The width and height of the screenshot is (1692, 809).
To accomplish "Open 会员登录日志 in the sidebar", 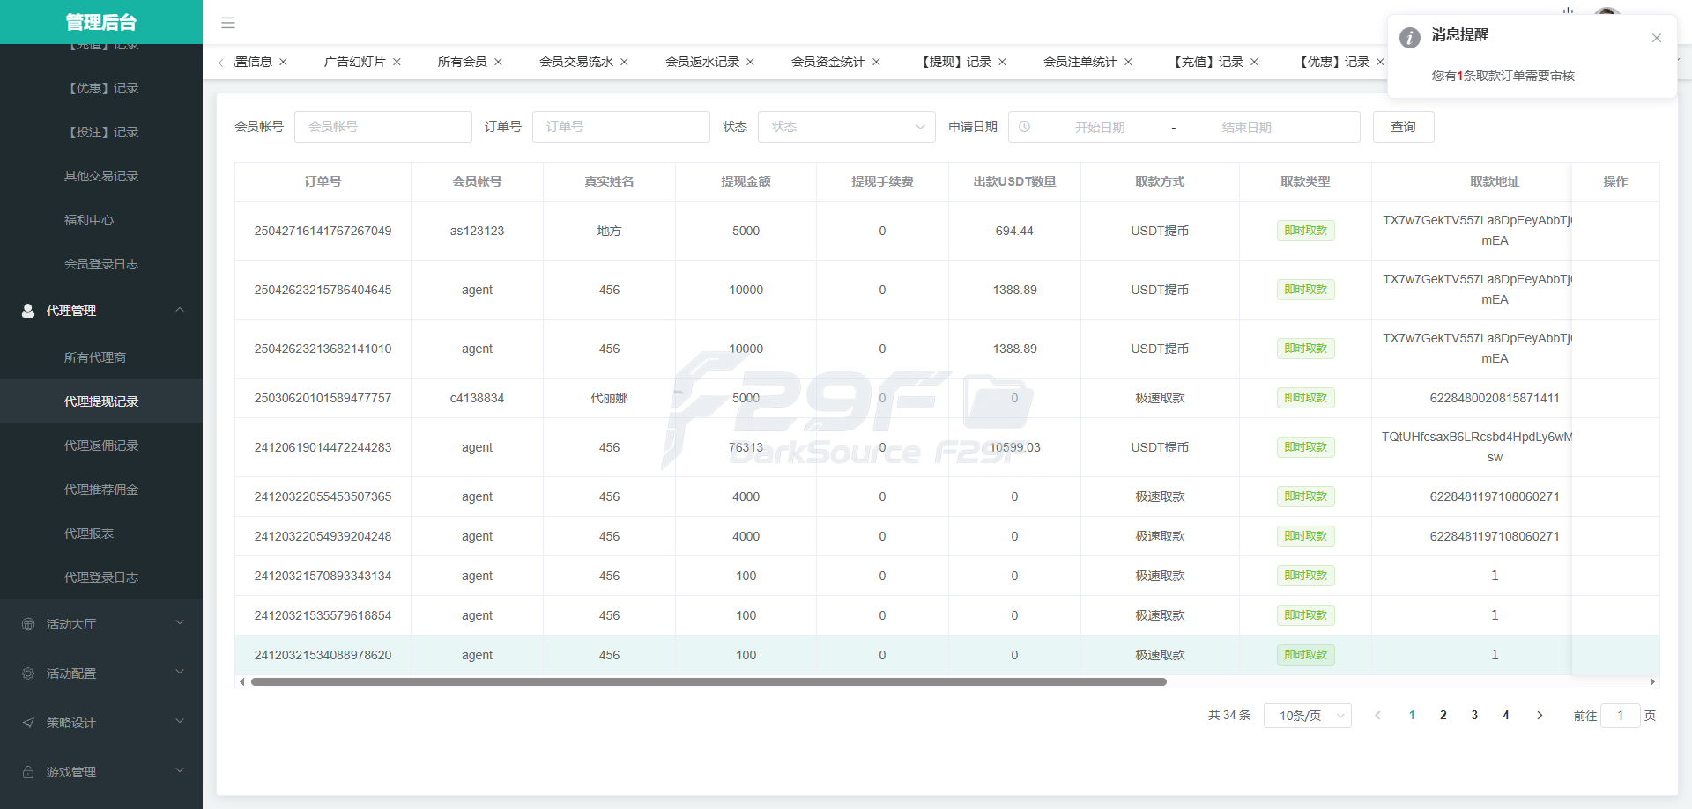I will (x=101, y=264).
